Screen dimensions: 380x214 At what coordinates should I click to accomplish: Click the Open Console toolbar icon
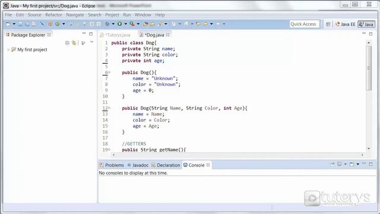coord(351,164)
